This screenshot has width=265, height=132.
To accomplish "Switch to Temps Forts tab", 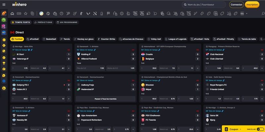I will [x=21, y=22].
